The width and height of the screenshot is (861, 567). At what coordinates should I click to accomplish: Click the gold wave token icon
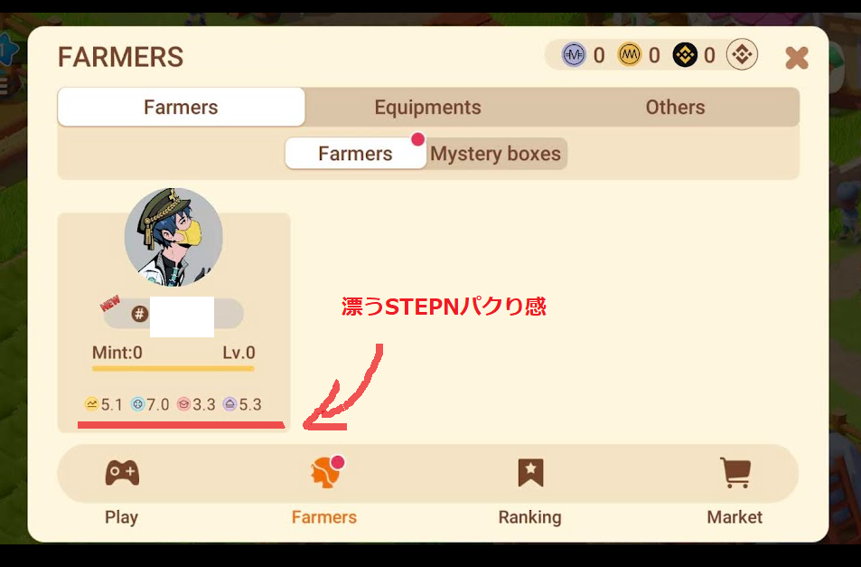[630, 55]
